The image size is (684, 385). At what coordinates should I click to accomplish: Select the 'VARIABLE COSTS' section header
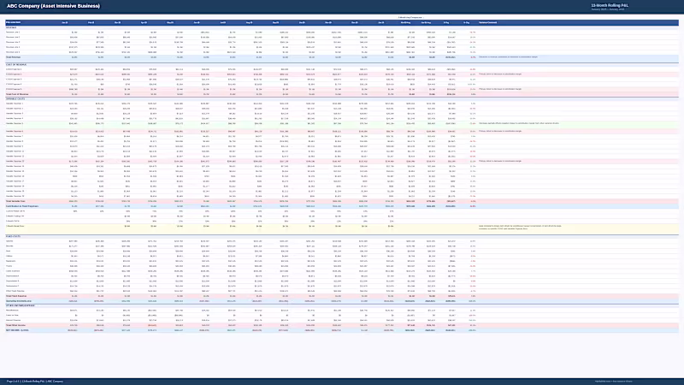(14, 99)
